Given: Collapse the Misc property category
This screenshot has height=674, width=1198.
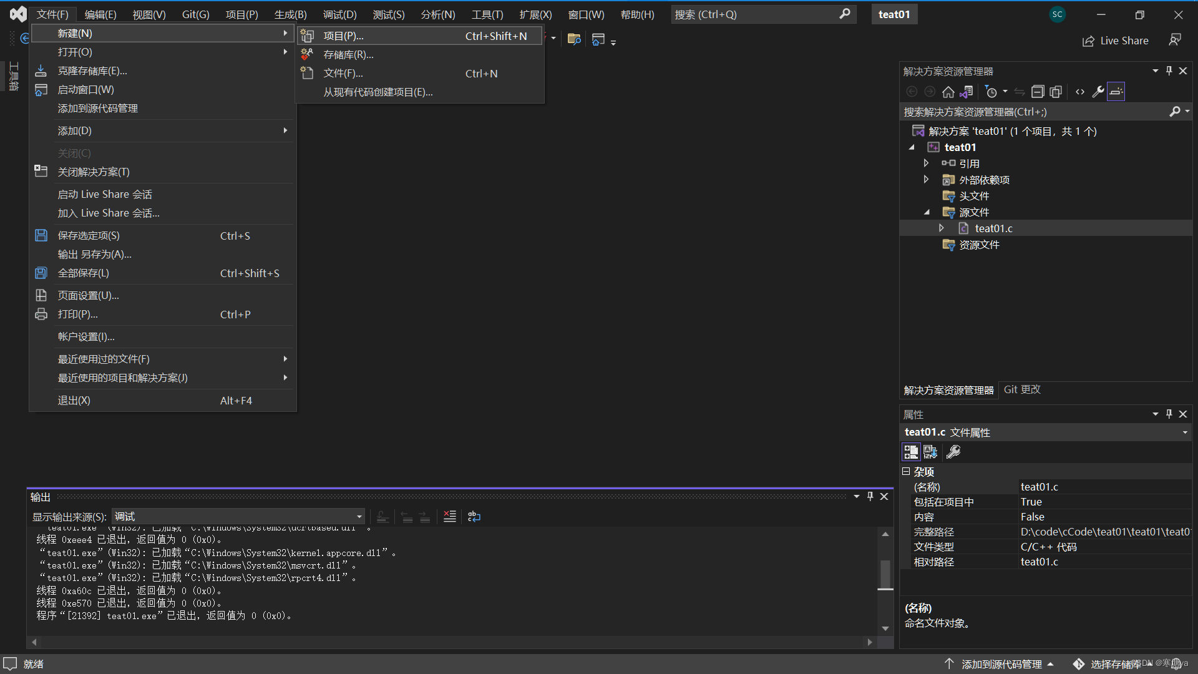Looking at the screenshot, I should [906, 472].
